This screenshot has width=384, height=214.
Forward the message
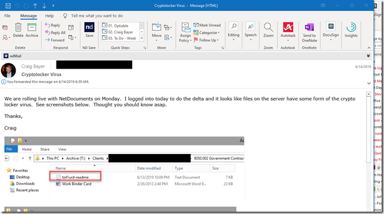(55, 40)
